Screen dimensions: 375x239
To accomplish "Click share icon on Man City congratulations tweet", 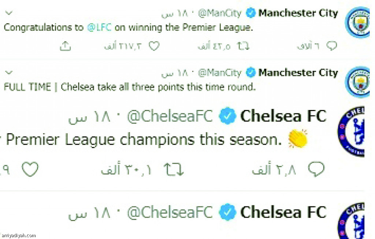I will coord(65,46).
